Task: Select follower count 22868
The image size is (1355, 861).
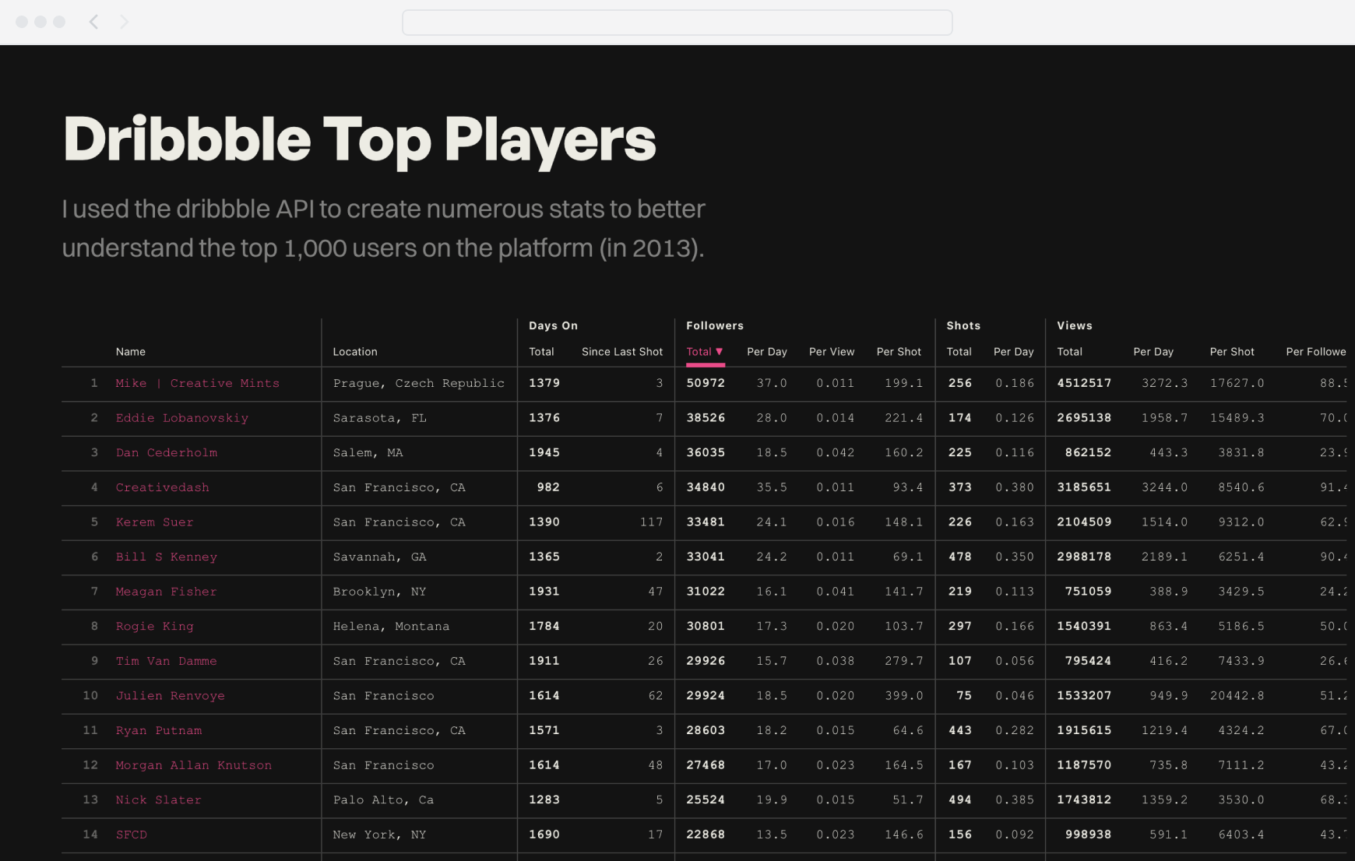Action: point(706,835)
